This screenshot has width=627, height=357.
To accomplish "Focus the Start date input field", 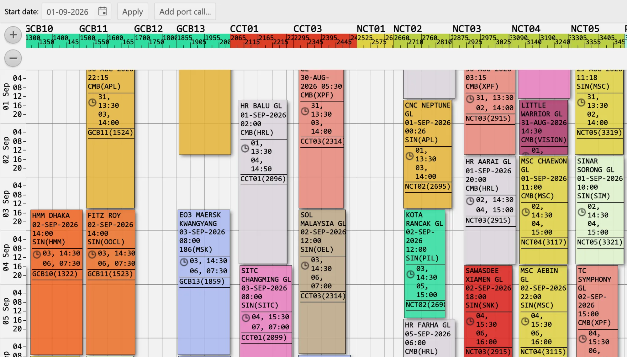I will 76,12.
